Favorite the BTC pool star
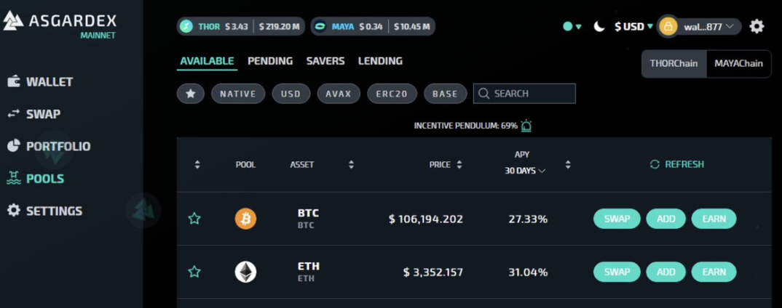 click(x=194, y=219)
